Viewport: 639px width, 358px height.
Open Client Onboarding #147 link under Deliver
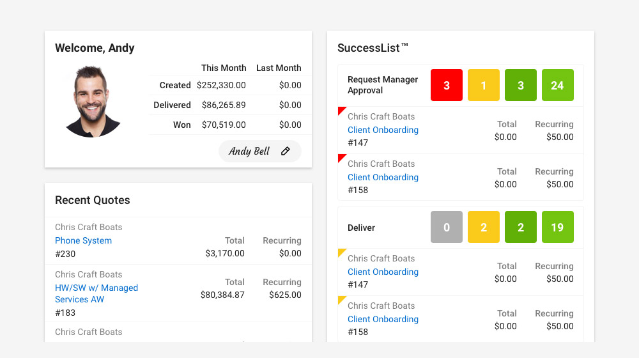point(383,272)
